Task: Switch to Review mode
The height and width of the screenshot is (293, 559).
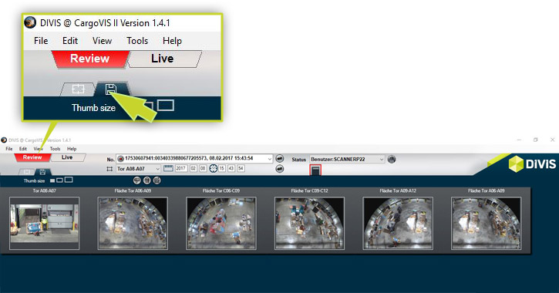Action: pos(32,157)
